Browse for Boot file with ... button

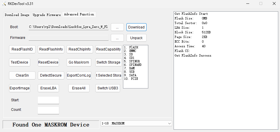click(x=117, y=27)
